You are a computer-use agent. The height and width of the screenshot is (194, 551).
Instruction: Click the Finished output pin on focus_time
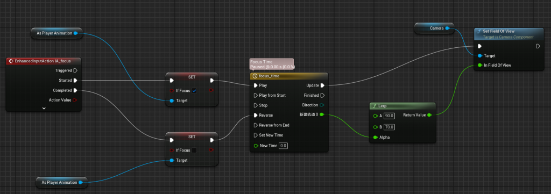[x=323, y=95]
